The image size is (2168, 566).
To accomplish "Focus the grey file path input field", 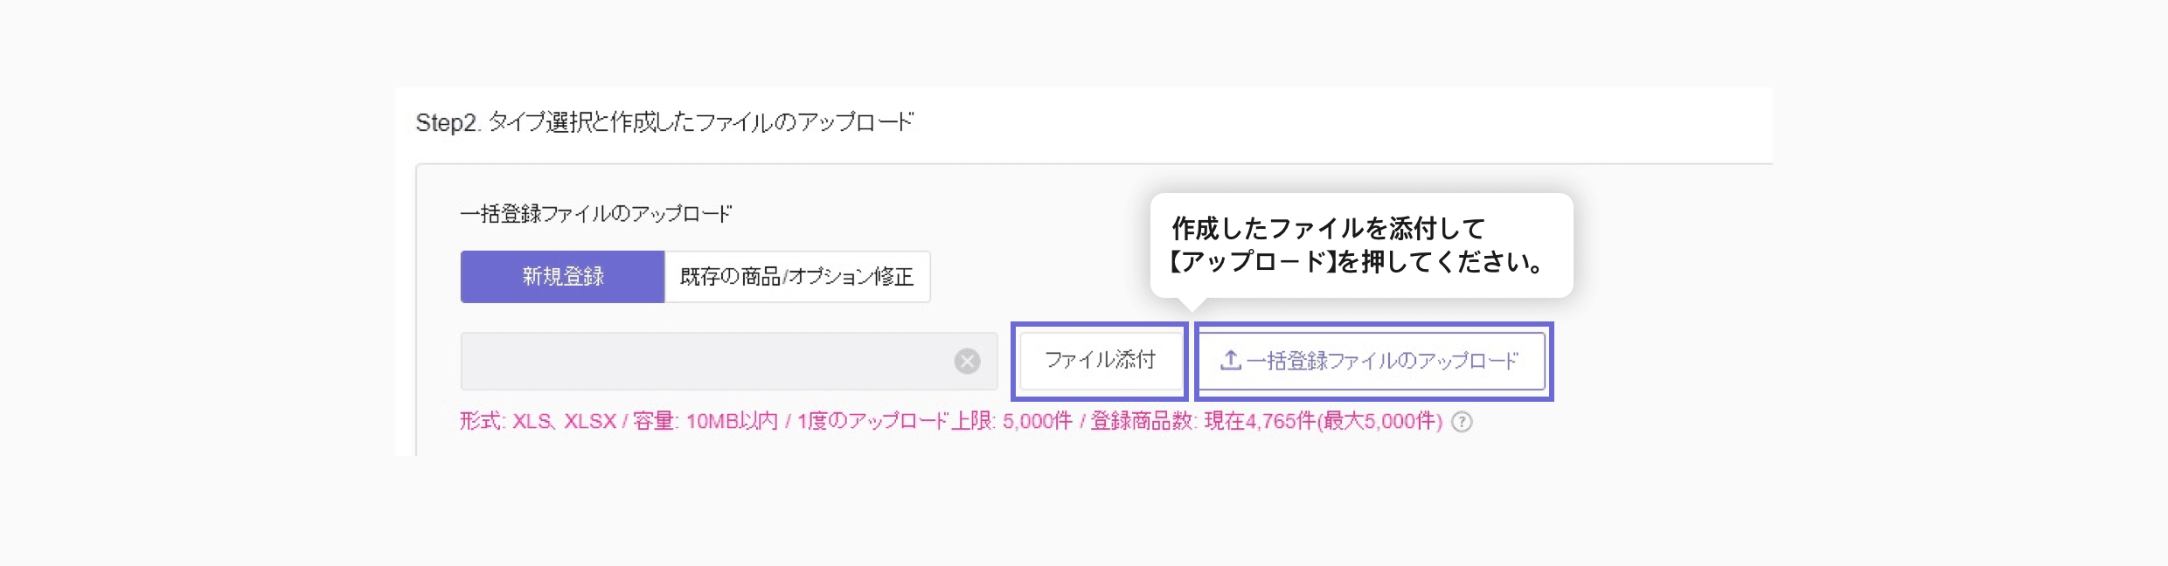I will [x=728, y=361].
